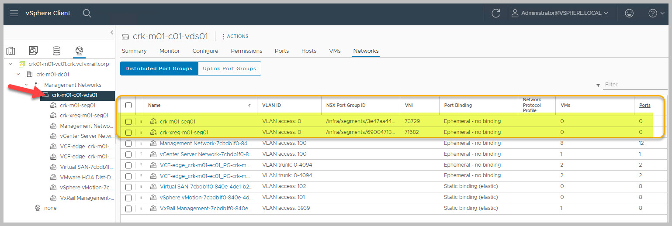Switch to VMs and Templates inventory view
672x226 pixels.
pos(34,51)
